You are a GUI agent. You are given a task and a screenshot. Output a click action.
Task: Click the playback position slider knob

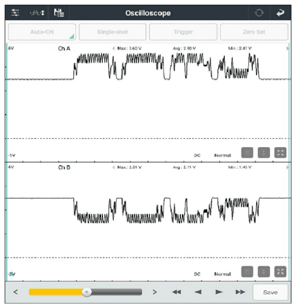(x=86, y=292)
